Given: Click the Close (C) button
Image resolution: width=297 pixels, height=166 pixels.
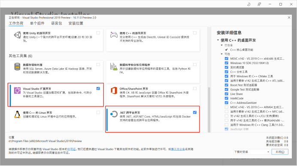Looking at the screenshot, I should (x=280, y=152).
